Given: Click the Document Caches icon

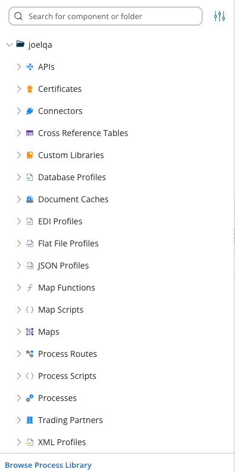Looking at the screenshot, I should coord(29,199).
